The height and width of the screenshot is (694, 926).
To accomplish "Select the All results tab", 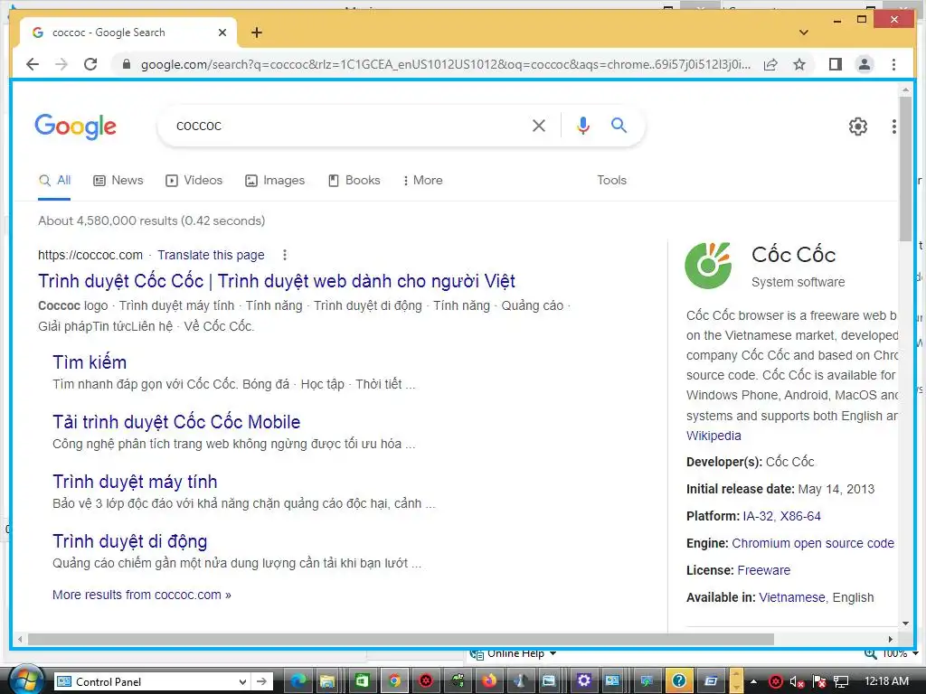I will pos(54,181).
